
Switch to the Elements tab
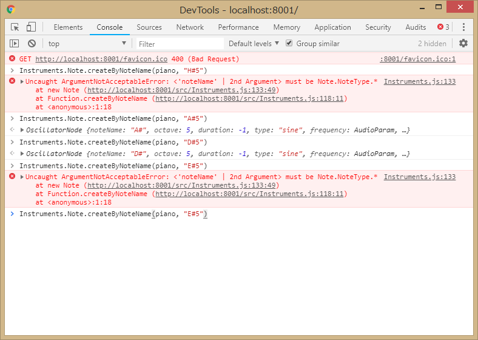pos(68,27)
